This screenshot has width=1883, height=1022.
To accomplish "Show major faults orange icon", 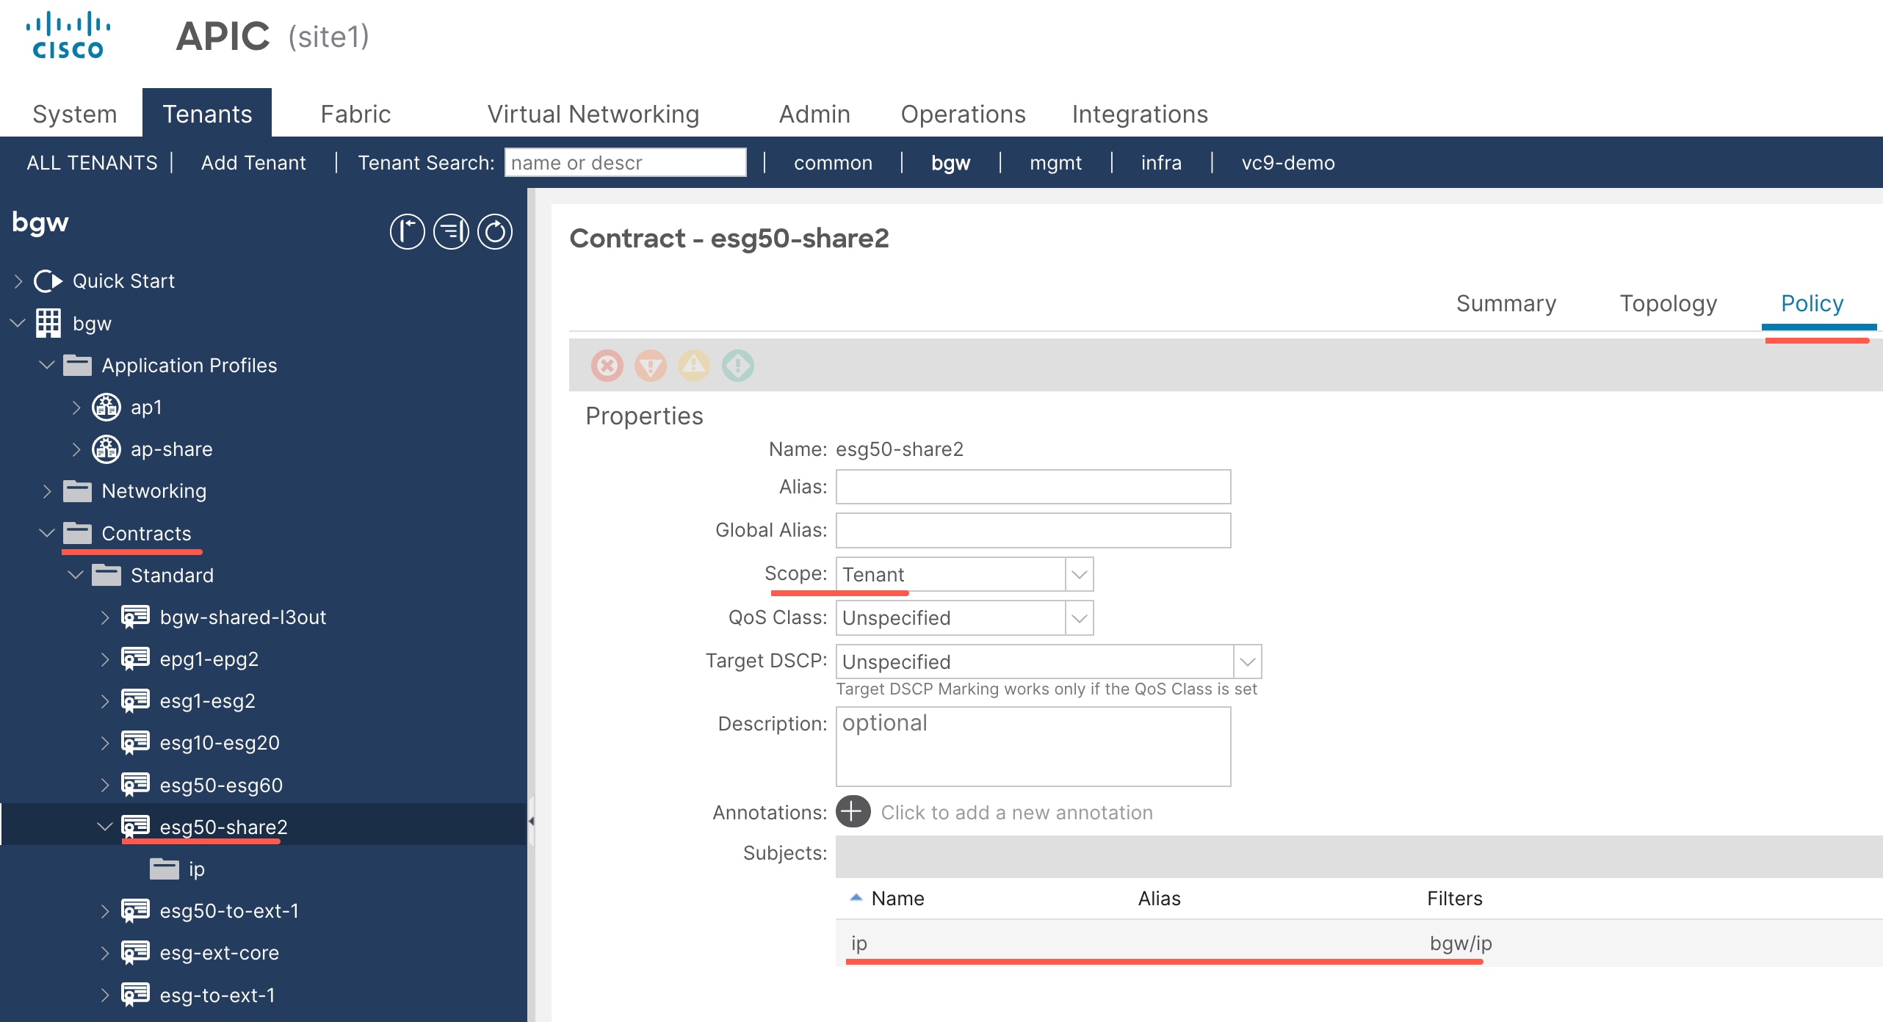I will (x=651, y=365).
